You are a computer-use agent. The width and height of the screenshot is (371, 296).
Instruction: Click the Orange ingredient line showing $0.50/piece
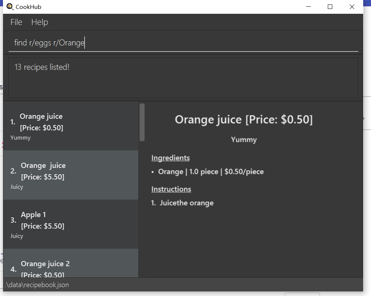210,172
